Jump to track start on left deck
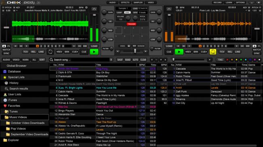263x147 pixels. pyautogui.click(x=15, y=46)
